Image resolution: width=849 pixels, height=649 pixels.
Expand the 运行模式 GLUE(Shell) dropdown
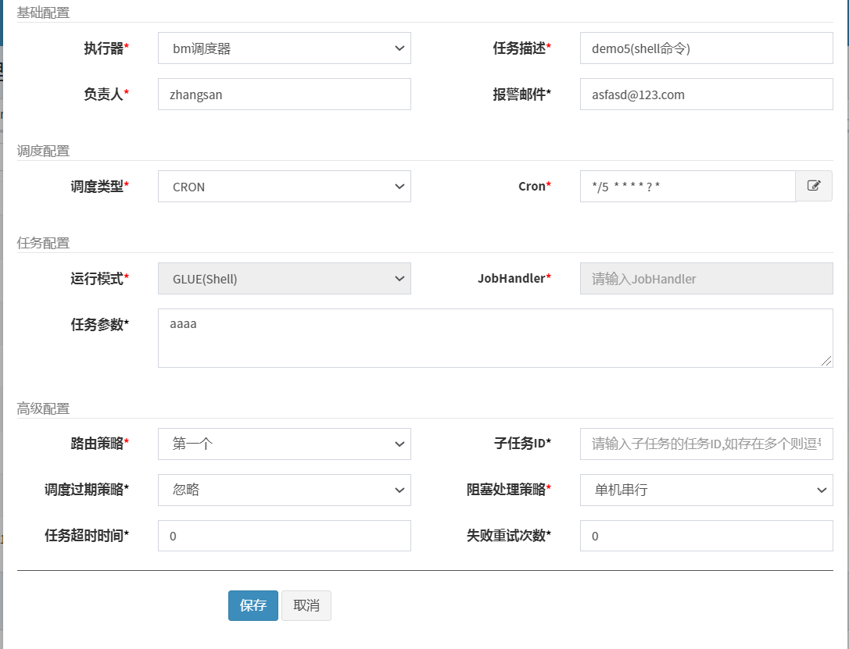(284, 279)
